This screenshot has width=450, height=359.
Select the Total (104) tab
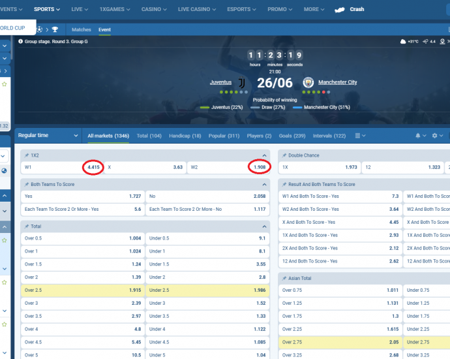coord(149,136)
